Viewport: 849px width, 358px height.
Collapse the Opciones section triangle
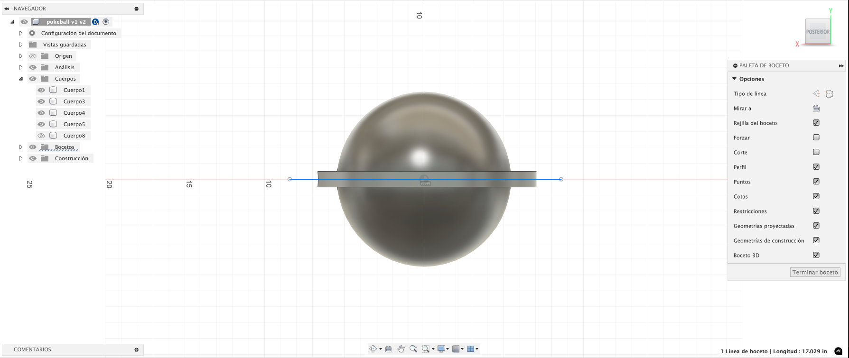click(735, 79)
